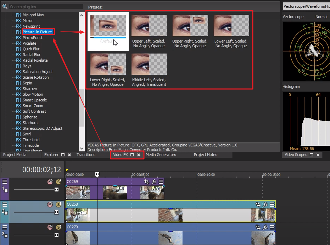
Task: Click the FX icon beside Mirror
Action: click(x=18, y=21)
